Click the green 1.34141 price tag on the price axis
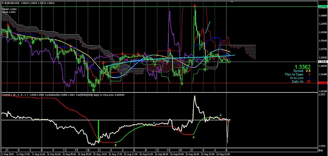Screen dimensions: 328x156 [x=323, y=6]
